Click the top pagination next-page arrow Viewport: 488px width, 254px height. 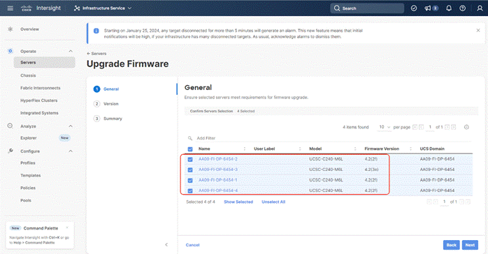coord(447,127)
